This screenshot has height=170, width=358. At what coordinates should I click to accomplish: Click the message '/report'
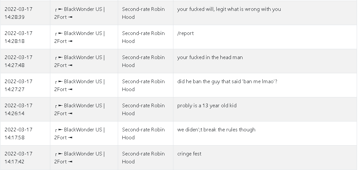(185, 33)
